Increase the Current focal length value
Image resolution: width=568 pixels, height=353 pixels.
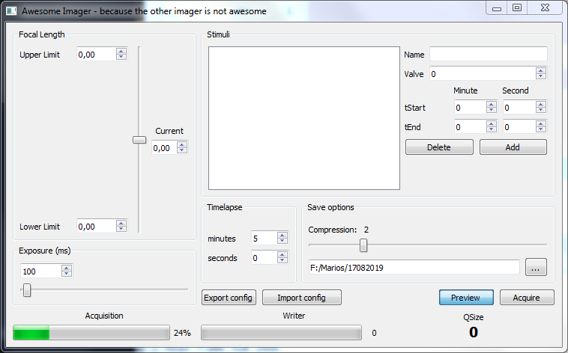[182, 144]
